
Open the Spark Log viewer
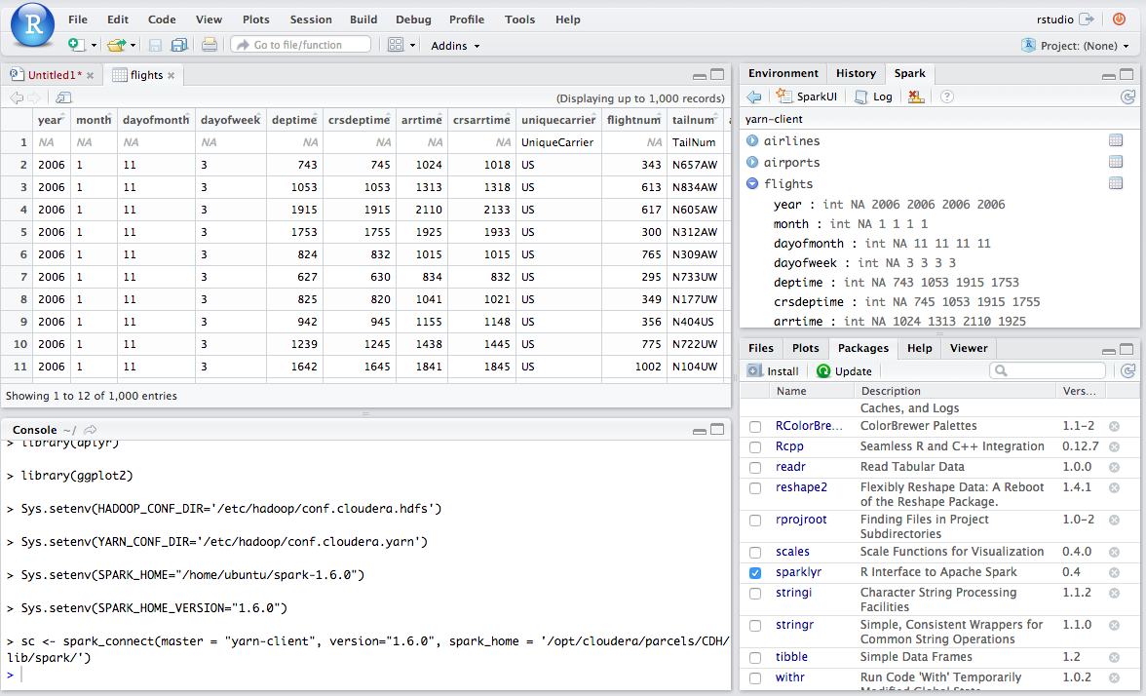tap(873, 97)
